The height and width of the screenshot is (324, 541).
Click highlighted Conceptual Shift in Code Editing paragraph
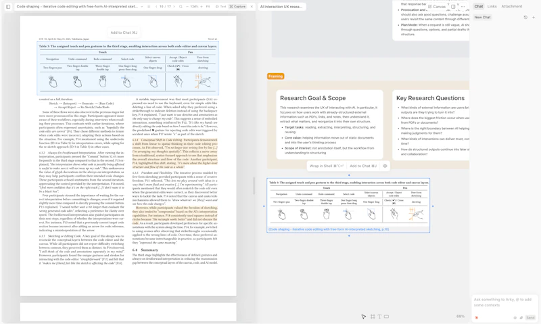click(175, 153)
